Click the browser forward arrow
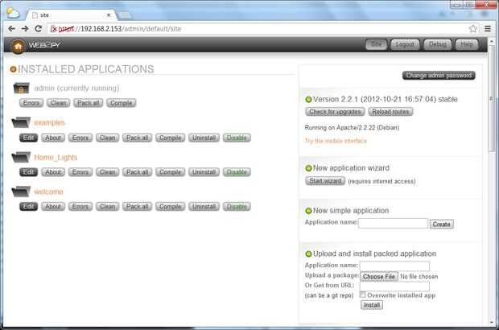 coord(25,29)
